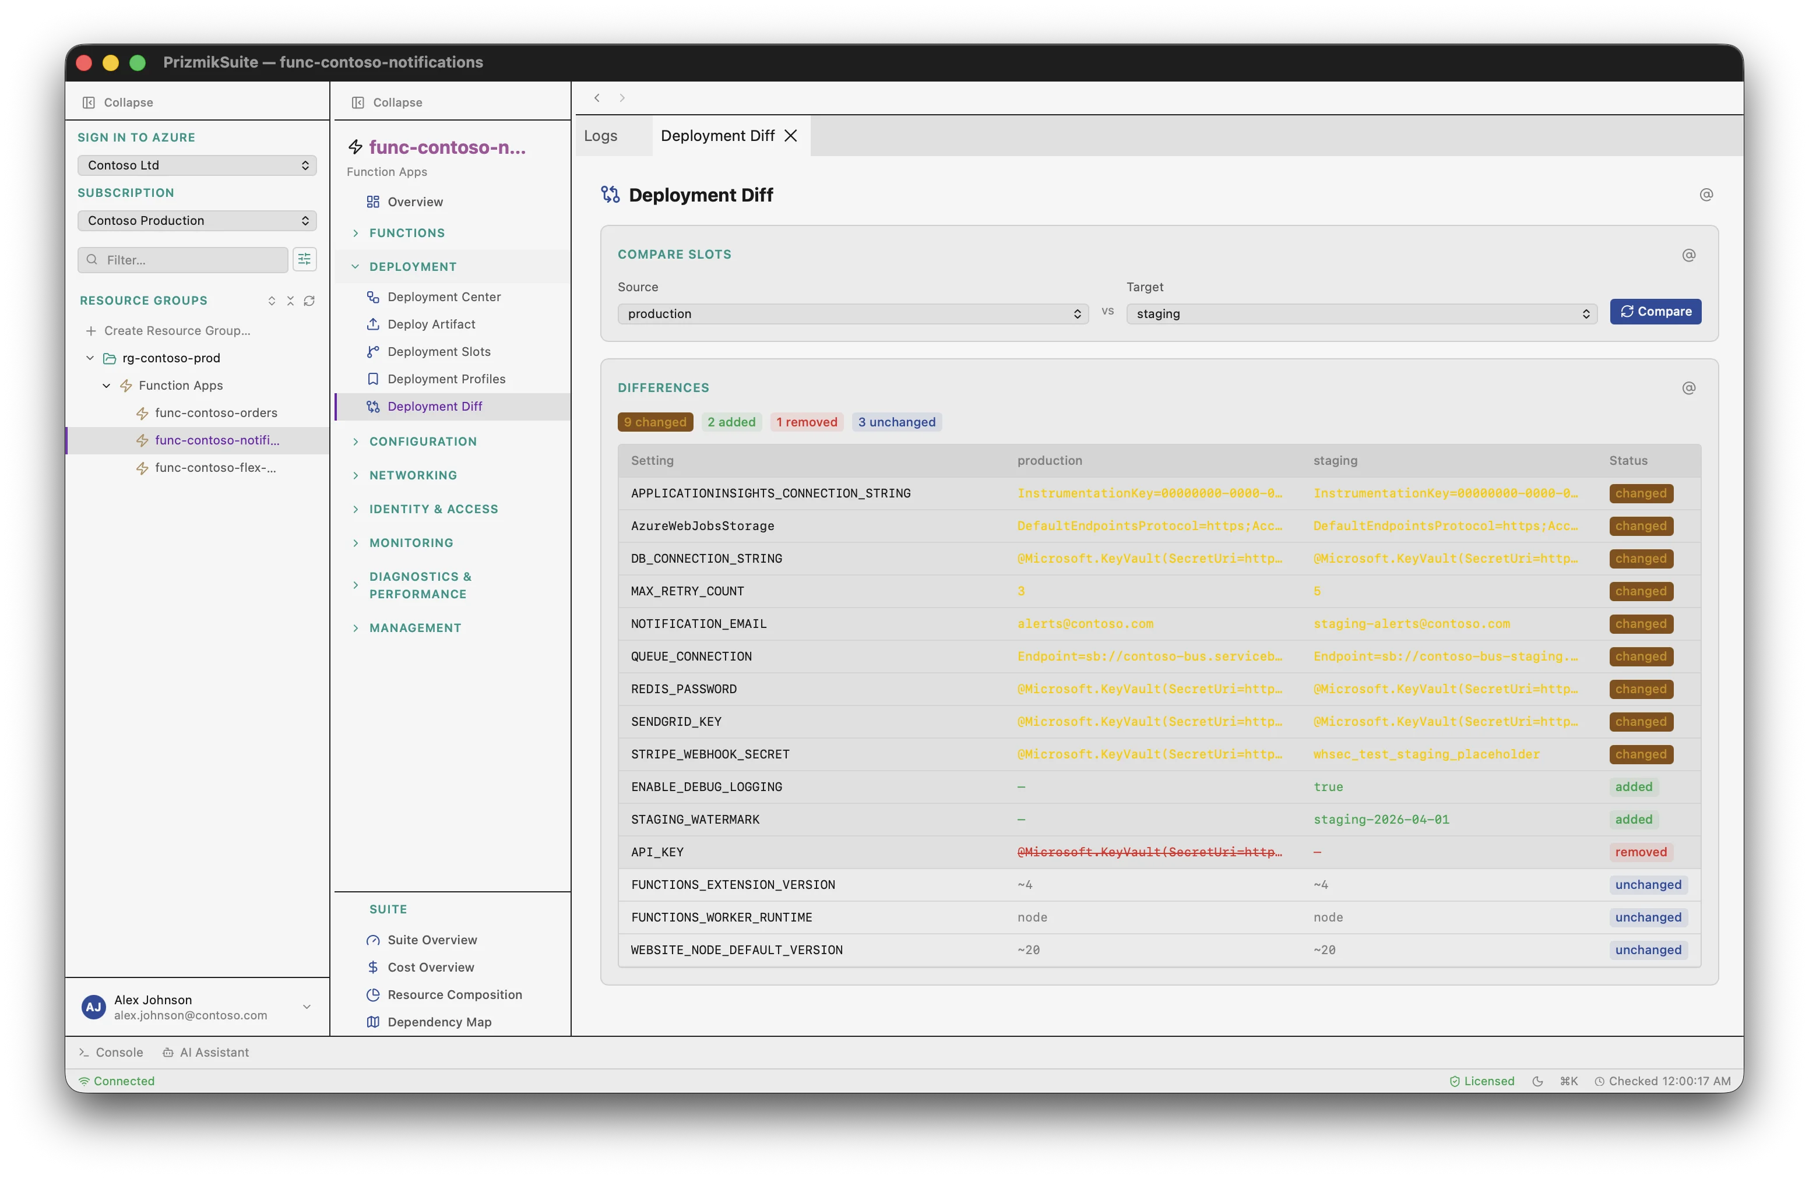Click Create Resource Group plus icon
Image resolution: width=1809 pixels, height=1179 pixels.
(91, 330)
